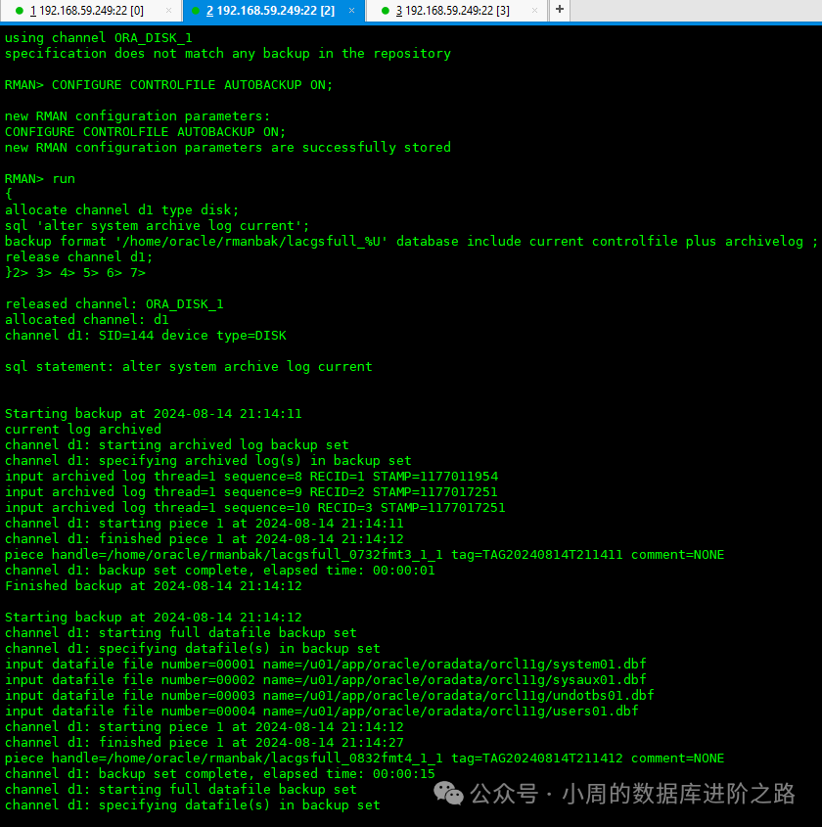Click 'sql statement: alter system archive log current'
Screen dimensions: 822x827
(189, 367)
